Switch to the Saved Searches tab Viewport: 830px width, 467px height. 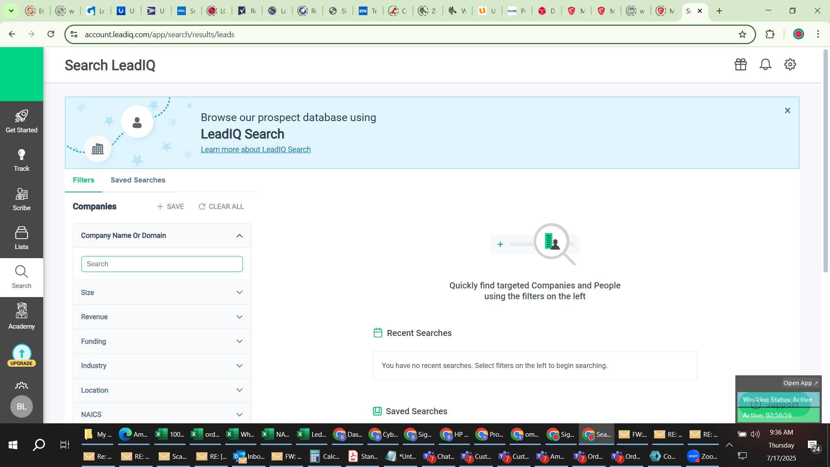point(138,180)
